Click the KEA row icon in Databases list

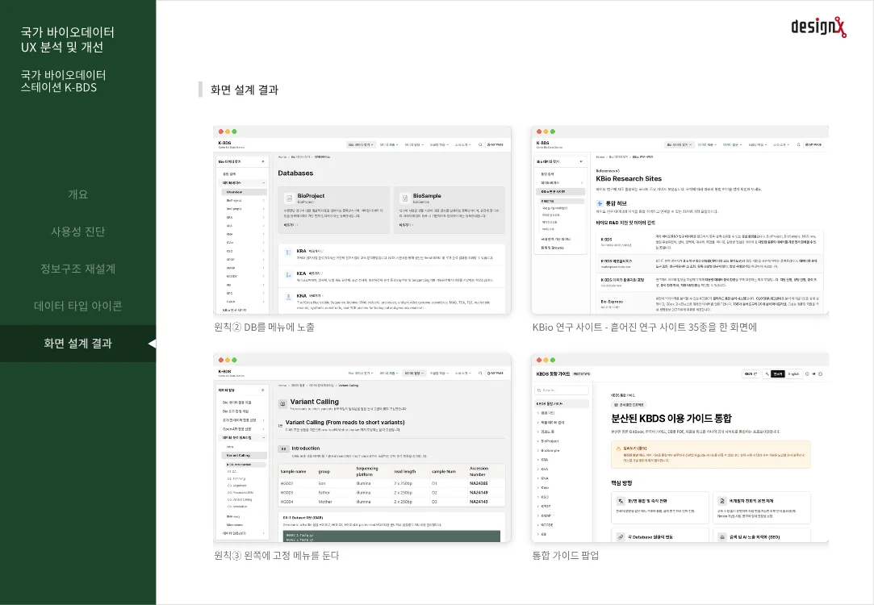[x=288, y=274]
